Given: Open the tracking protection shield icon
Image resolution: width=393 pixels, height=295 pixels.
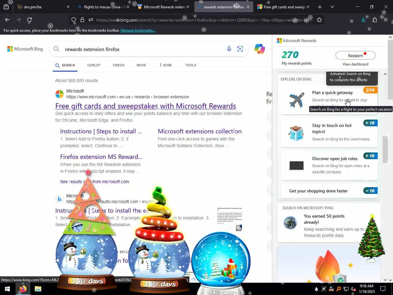Looking at the screenshot, I should tap(74, 20).
